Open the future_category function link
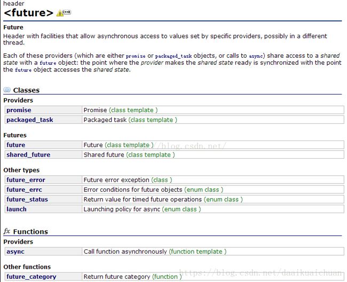This screenshot has width=347, height=282. pos(31,277)
